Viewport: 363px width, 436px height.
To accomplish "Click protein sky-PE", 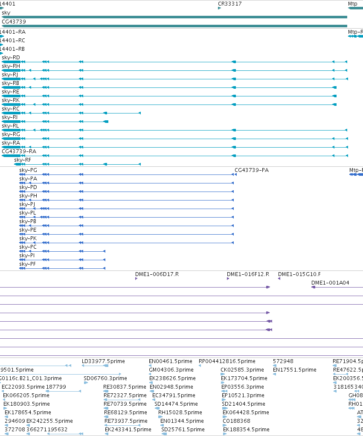I will click(x=28, y=230).
